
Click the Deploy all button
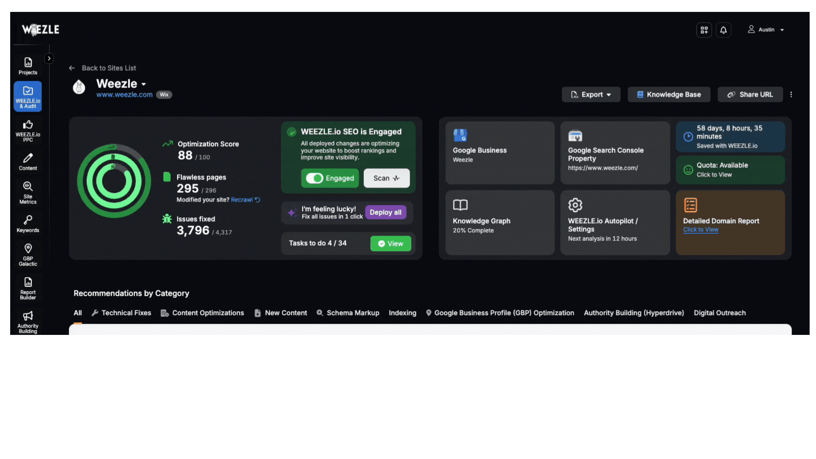[x=385, y=212]
